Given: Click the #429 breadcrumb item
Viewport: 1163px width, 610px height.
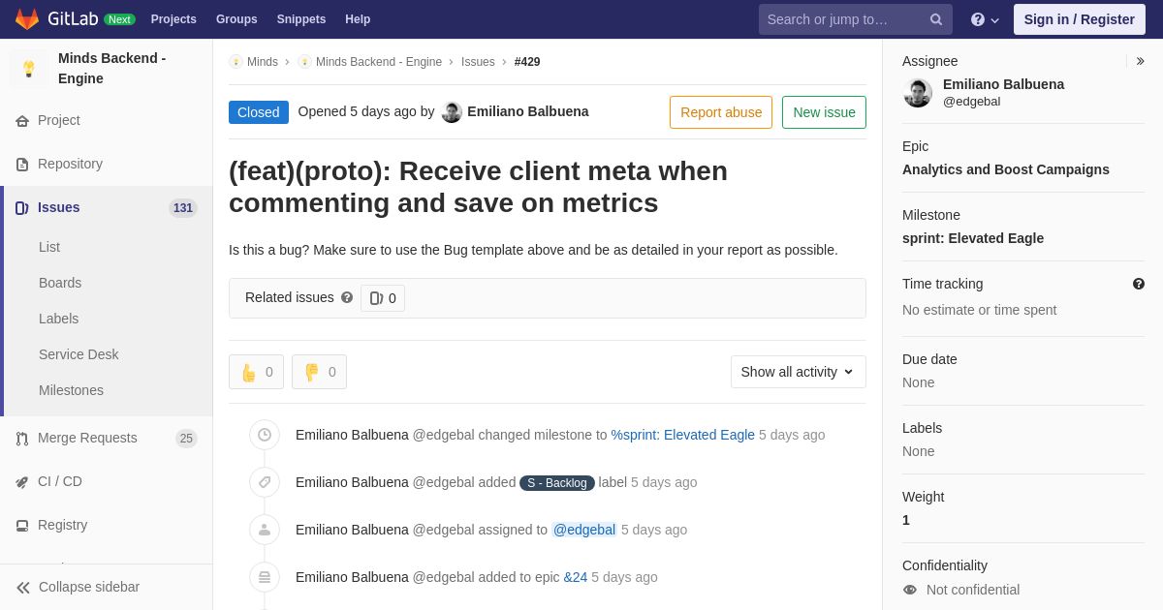Looking at the screenshot, I should click(x=527, y=62).
